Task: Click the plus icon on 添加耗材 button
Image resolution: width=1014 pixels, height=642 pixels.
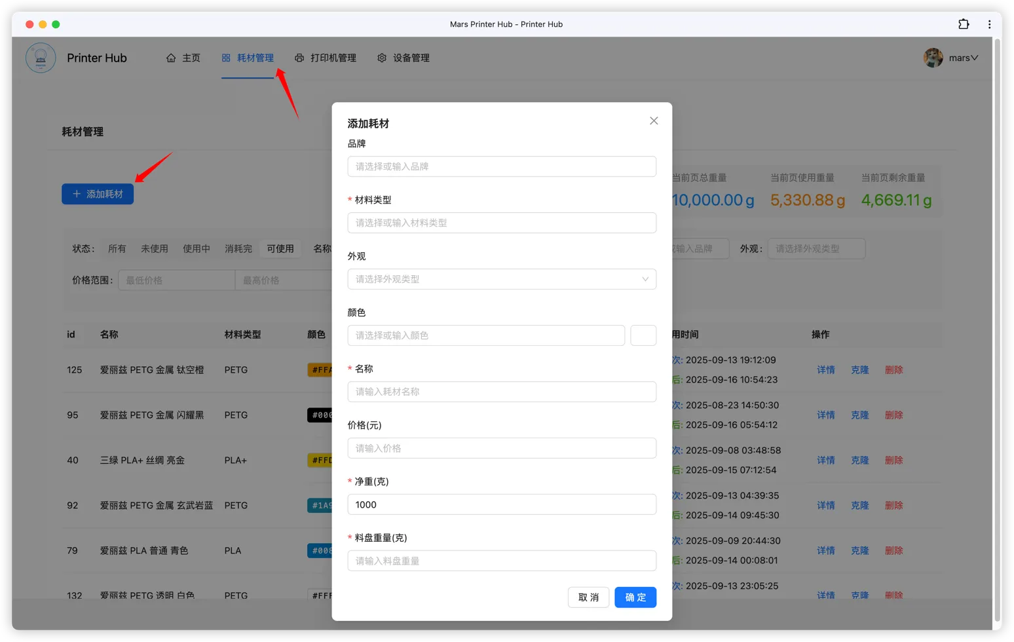Action: (x=75, y=194)
